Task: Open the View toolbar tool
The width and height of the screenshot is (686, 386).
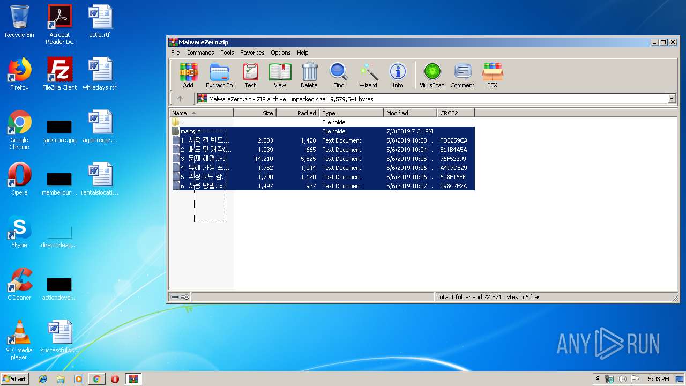Action: point(280,75)
